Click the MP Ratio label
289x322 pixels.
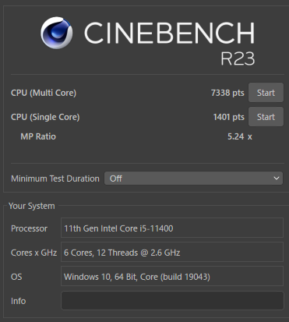pos(38,136)
